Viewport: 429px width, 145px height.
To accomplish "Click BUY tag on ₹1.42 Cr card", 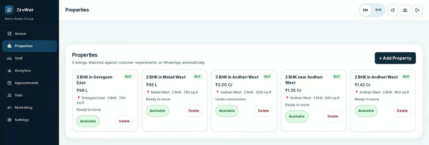I will pyautogui.click(x=406, y=77).
